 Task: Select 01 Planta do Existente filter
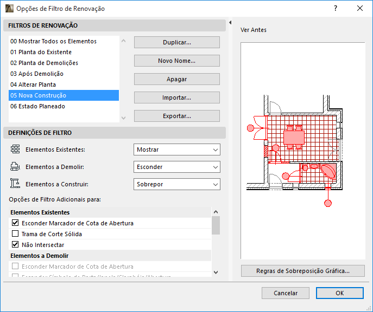tap(64, 52)
